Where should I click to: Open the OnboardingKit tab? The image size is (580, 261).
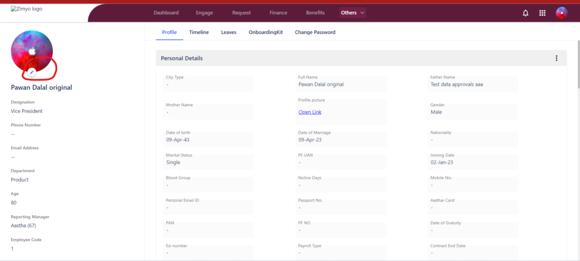click(x=266, y=33)
